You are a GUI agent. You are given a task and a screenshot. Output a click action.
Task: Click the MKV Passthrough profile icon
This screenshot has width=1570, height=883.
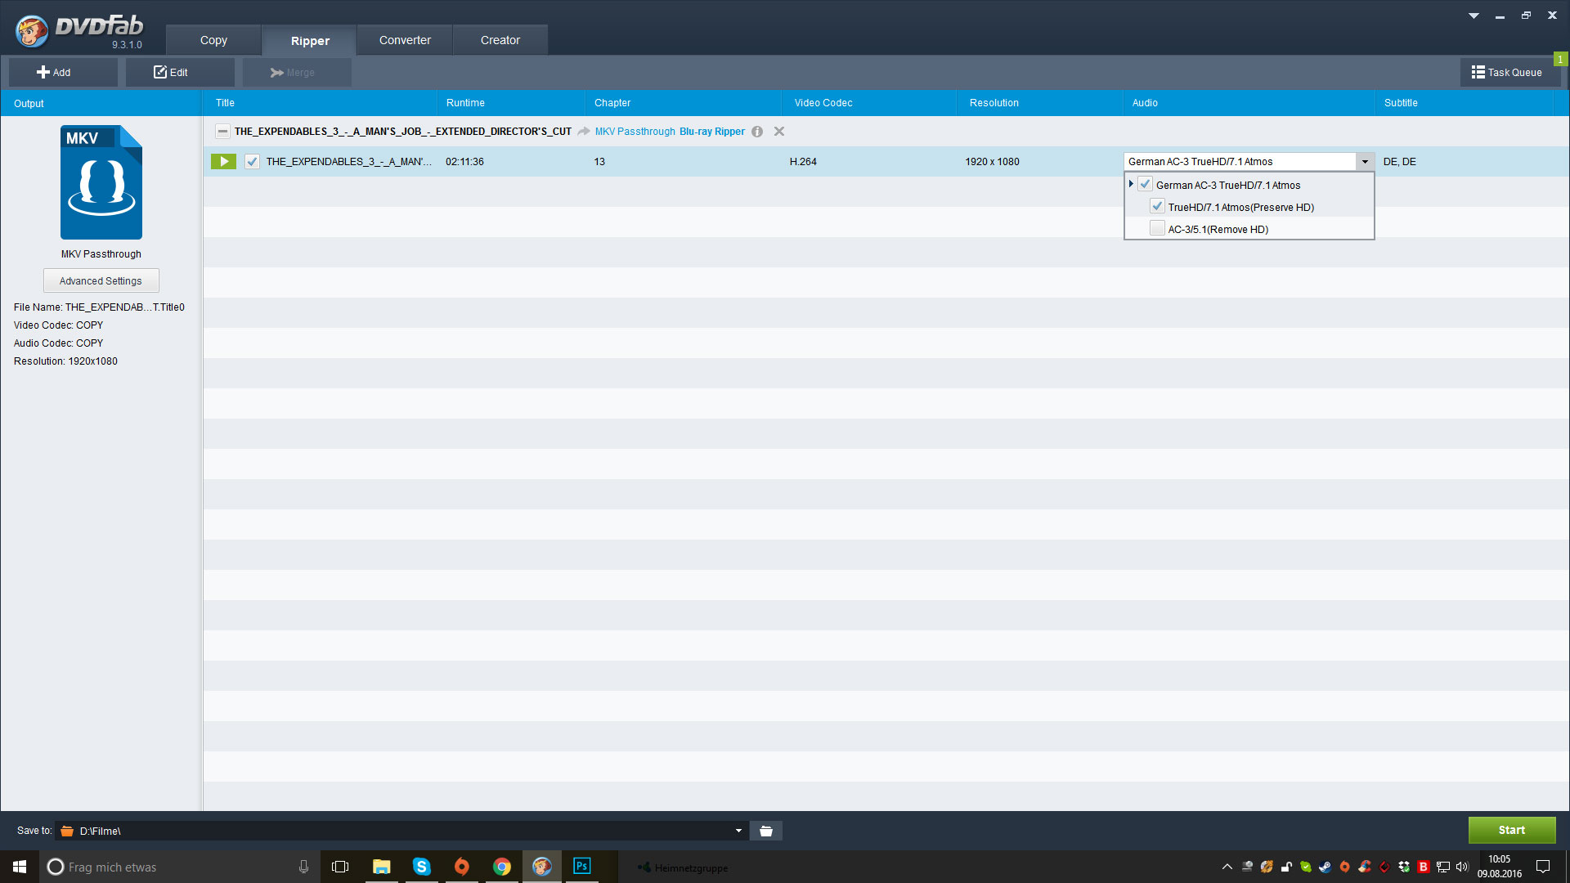(101, 182)
